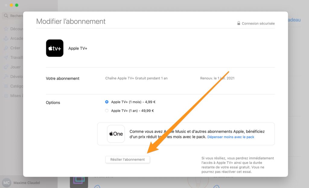Click Renouv. le 1 juil. 2021 text
Viewport: 309px width, 188px height.
tap(217, 78)
